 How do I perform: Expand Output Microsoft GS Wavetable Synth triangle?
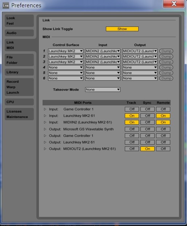pos(45,129)
